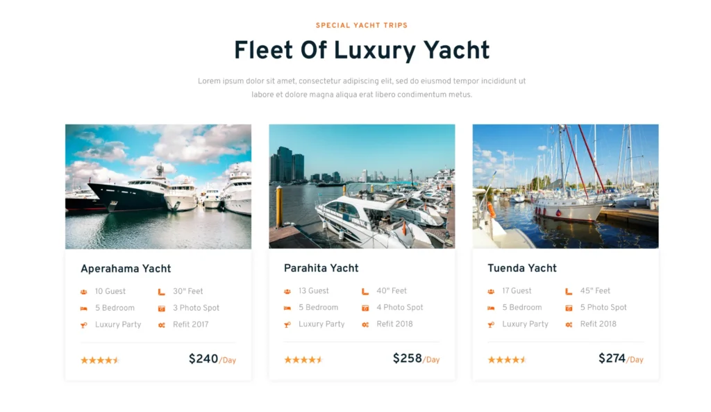Click the guest icon on Aperahama Yacht card
Image resolution: width=711 pixels, height=412 pixels.
(x=83, y=292)
